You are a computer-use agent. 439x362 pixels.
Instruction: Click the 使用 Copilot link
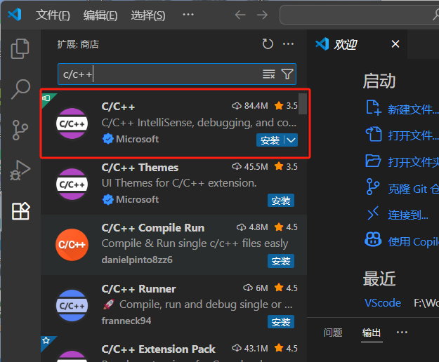click(413, 242)
